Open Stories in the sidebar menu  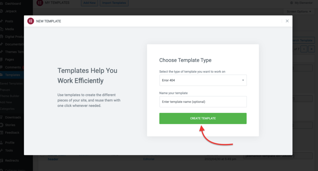pos(10,125)
